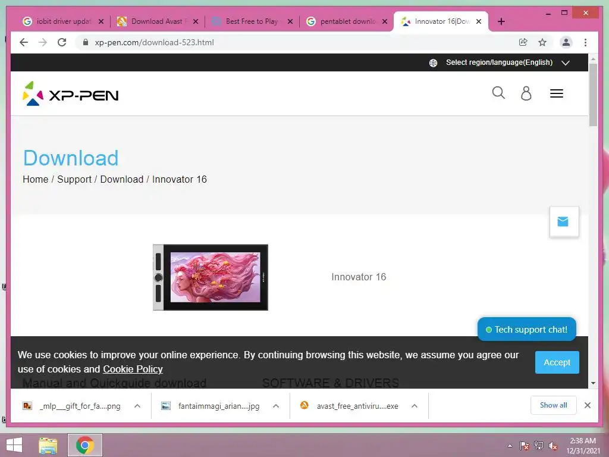Image resolution: width=609 pixels, height=457 pixels.
Task: Reload the xp-pen download page
Action: [x=62, y=42]
